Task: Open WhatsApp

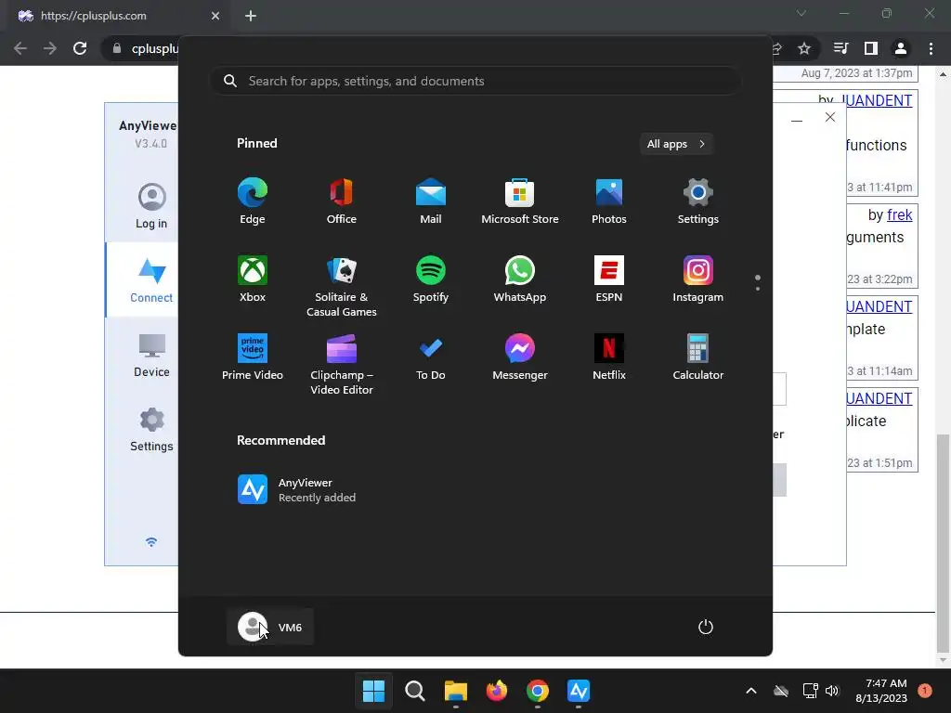Action: [x=520, y=279]
